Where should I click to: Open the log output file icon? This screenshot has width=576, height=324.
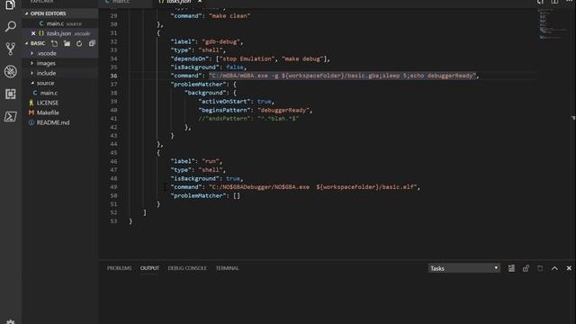point(540,268)
